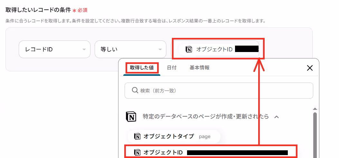Open the 等しい operator dropdown
Viewport: 339px width, 158px height.
[130, 49]
